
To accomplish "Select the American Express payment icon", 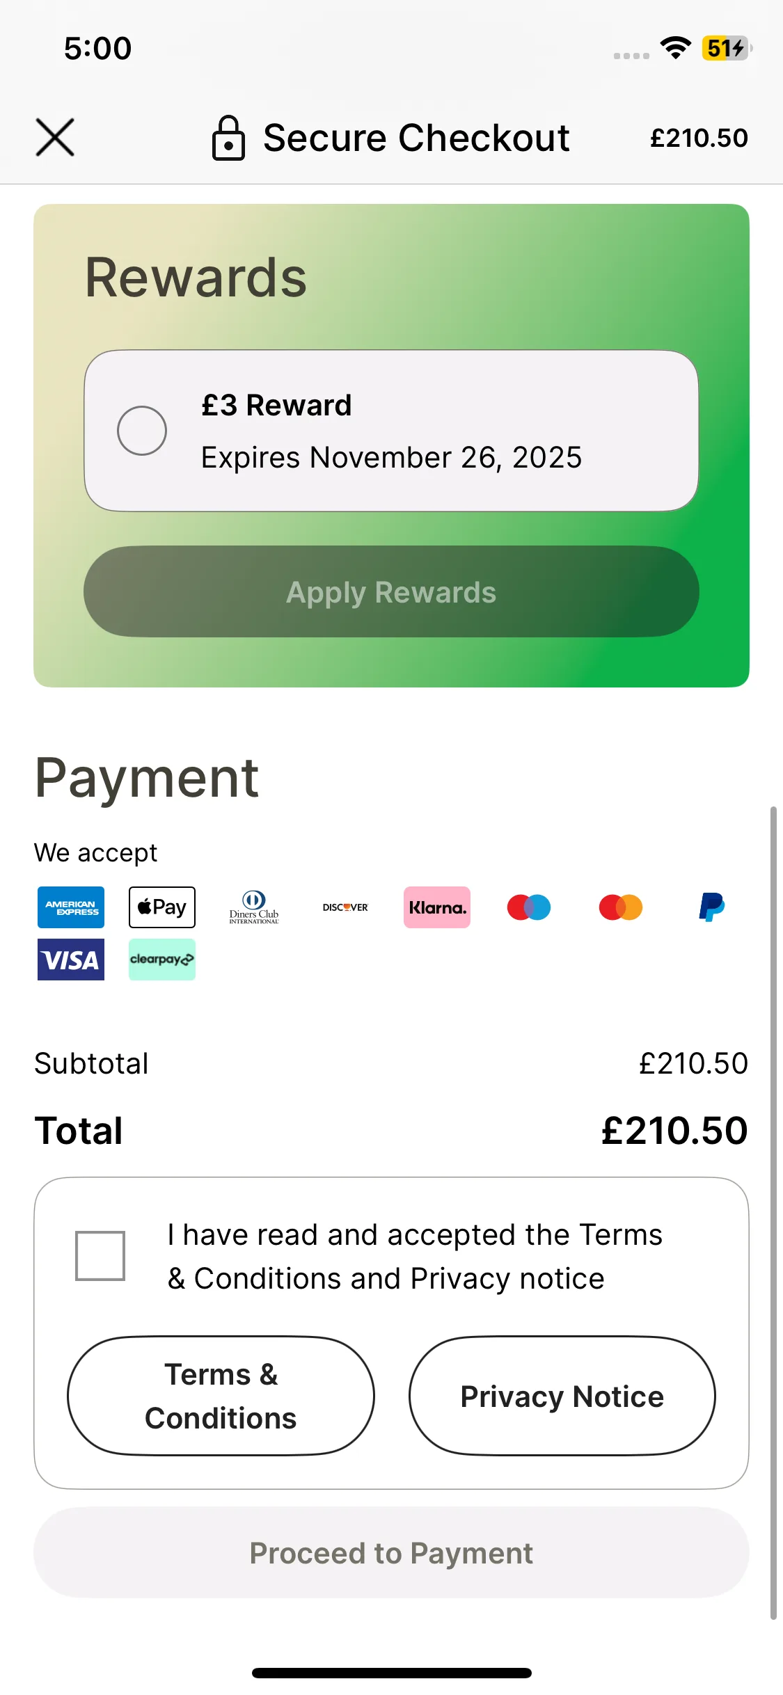I will [71, 907].
